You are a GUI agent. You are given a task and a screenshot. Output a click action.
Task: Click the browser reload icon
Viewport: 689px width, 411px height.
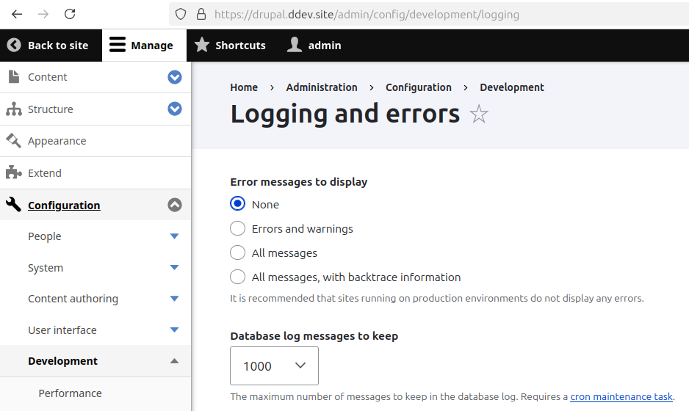tap(70, 14)
